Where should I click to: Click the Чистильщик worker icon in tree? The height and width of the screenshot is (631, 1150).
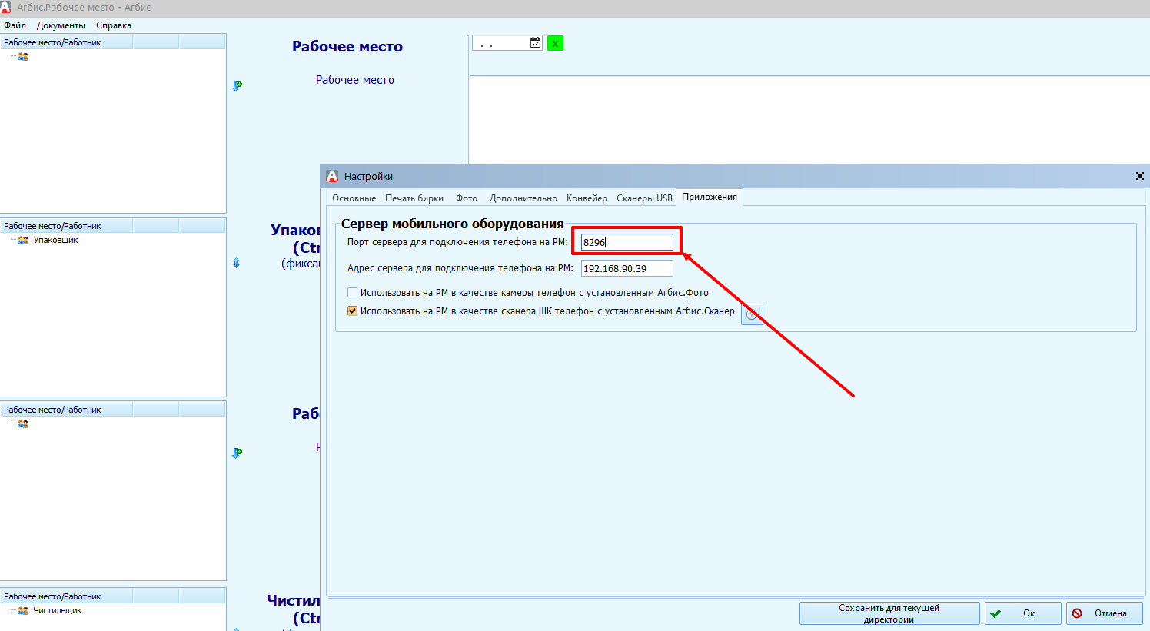click(x=23, y=611)
